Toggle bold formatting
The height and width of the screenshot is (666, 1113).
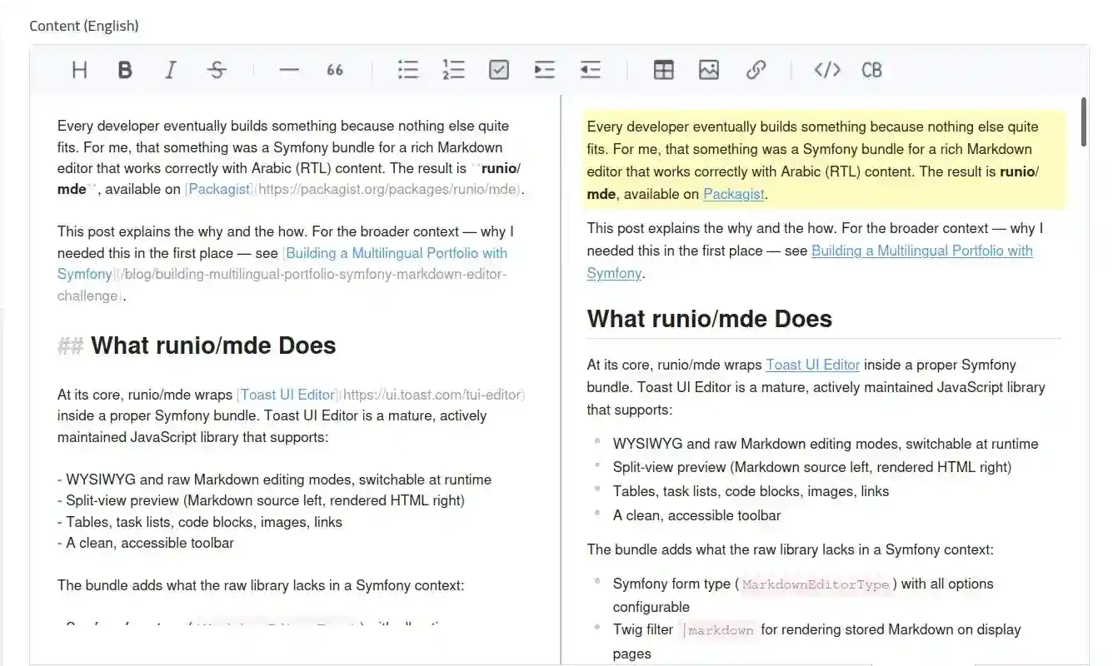[125, 70]
